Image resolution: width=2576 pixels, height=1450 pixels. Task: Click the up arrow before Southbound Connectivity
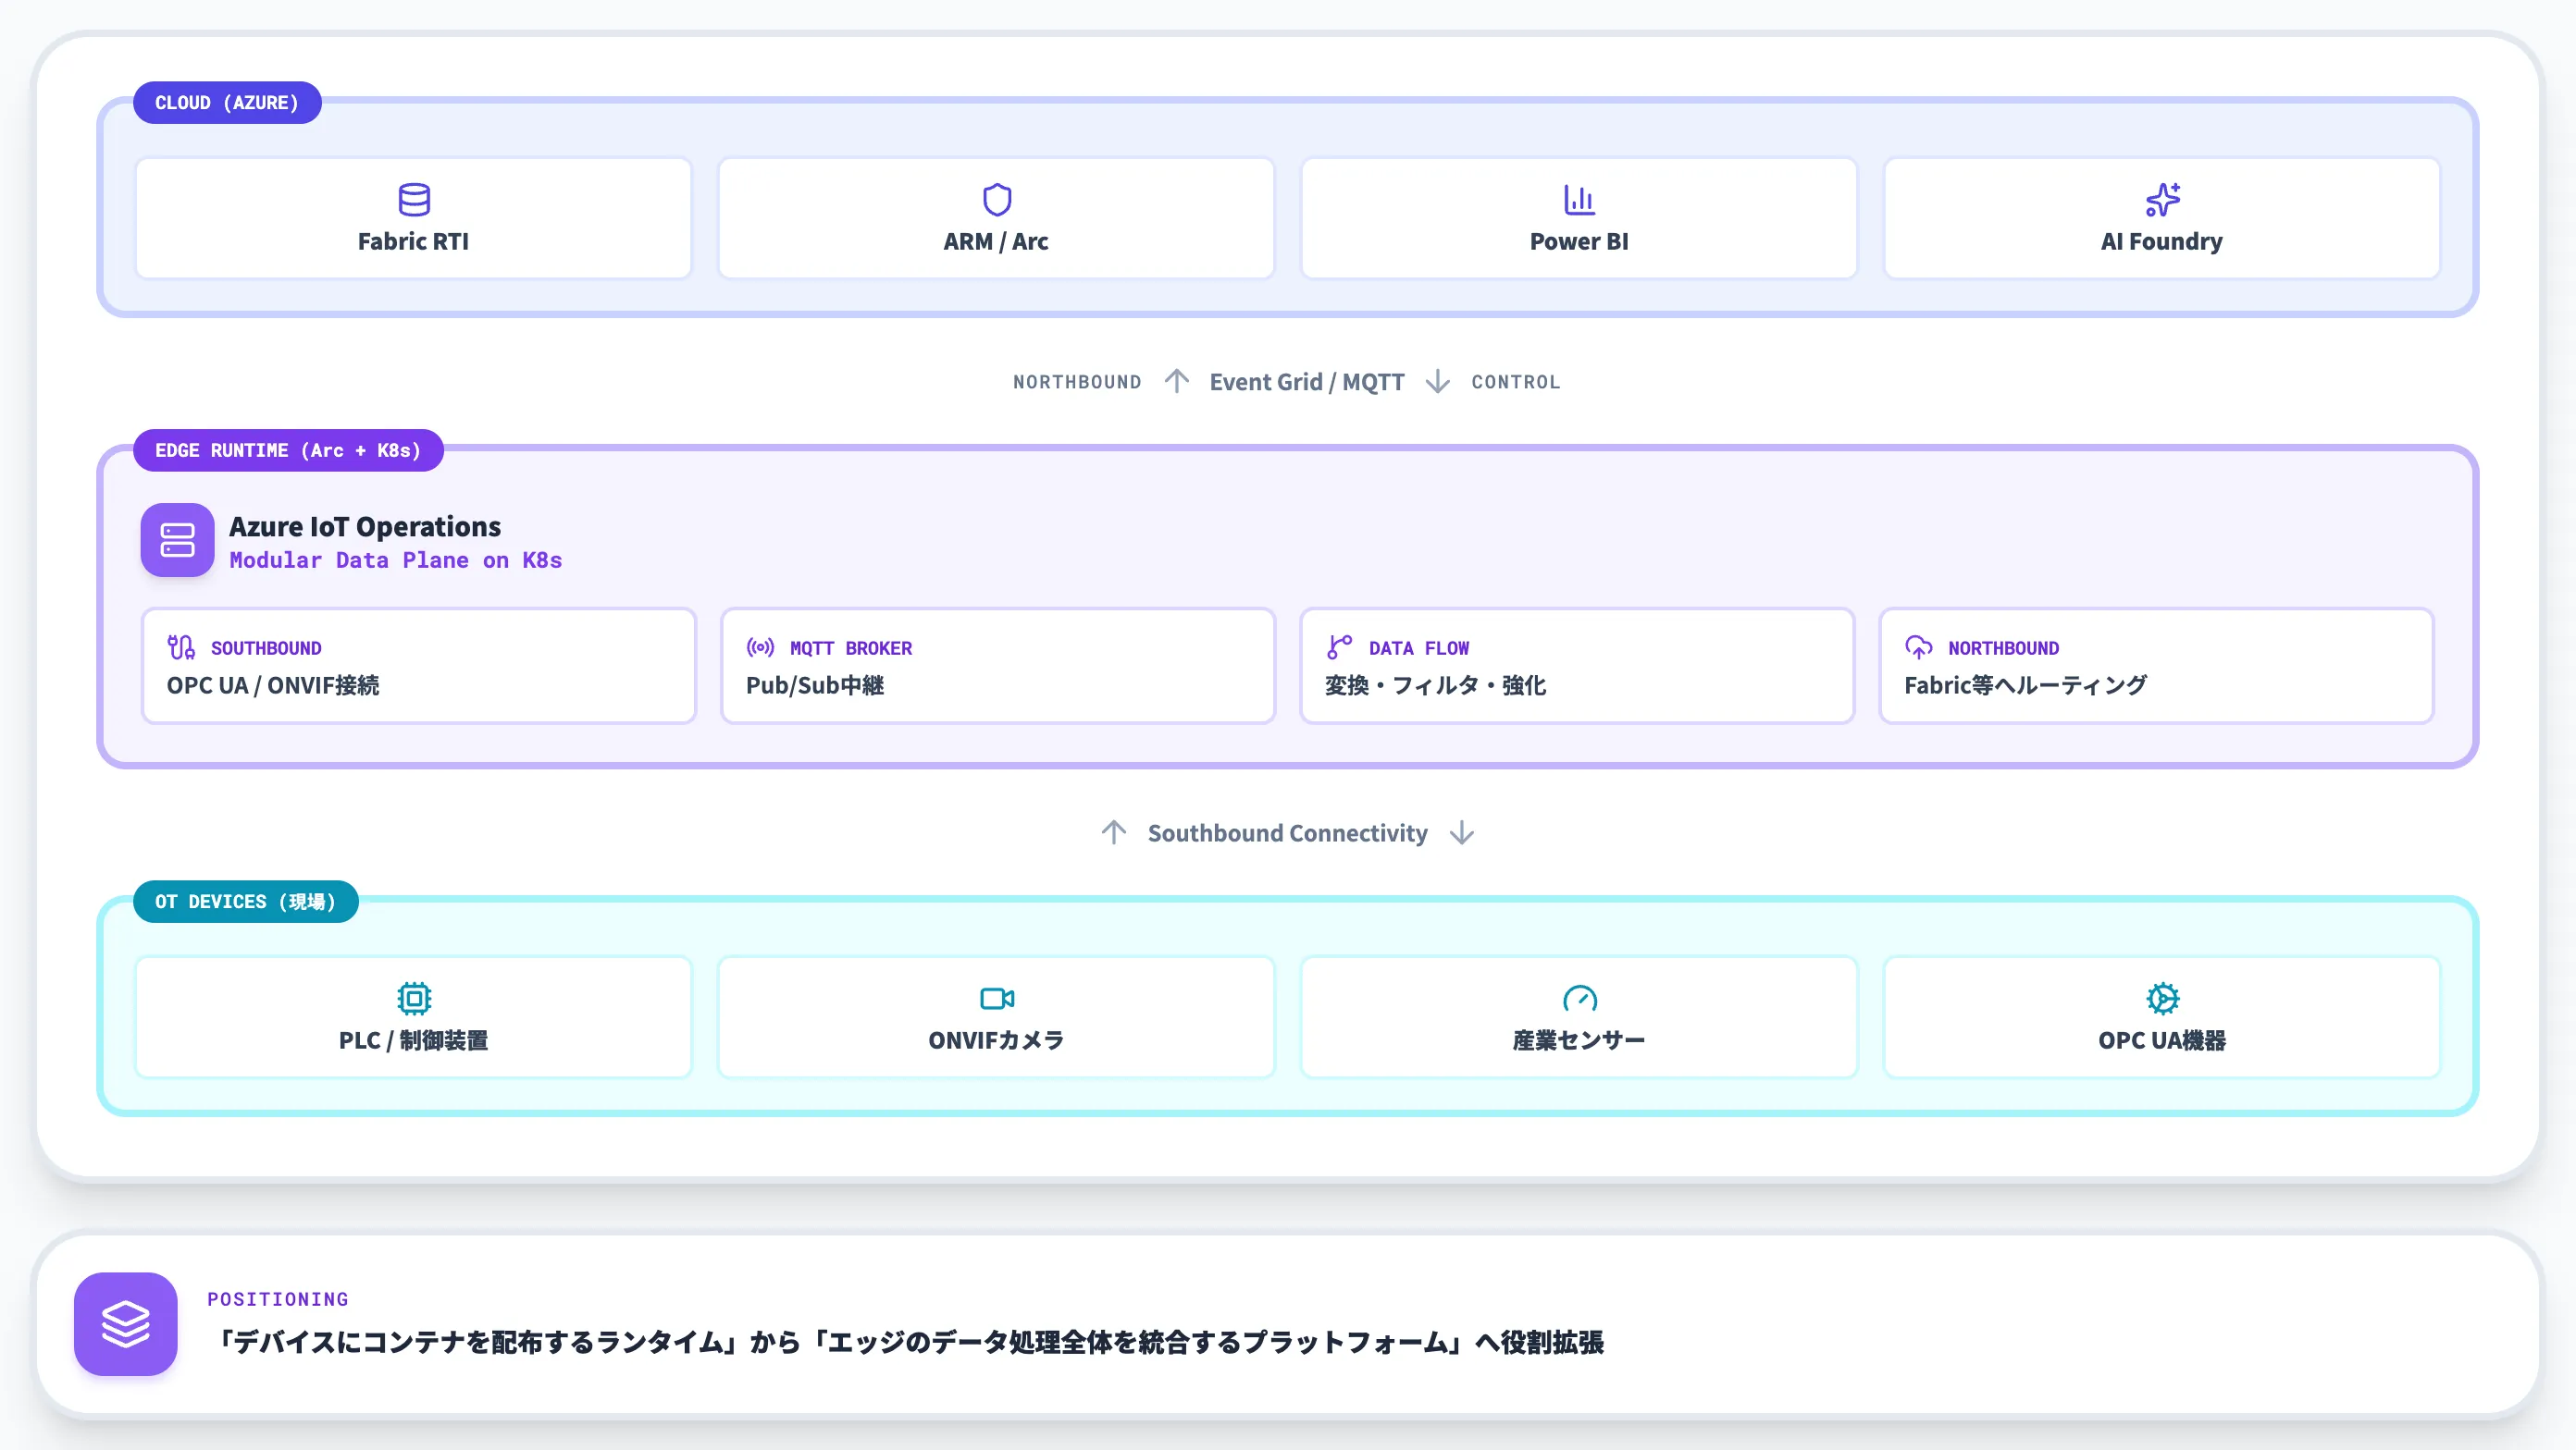tap(1113, 832)
